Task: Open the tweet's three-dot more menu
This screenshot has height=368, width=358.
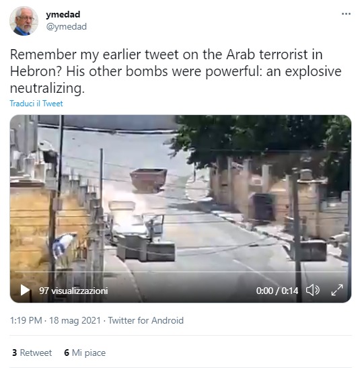Action: click(346, 14)
